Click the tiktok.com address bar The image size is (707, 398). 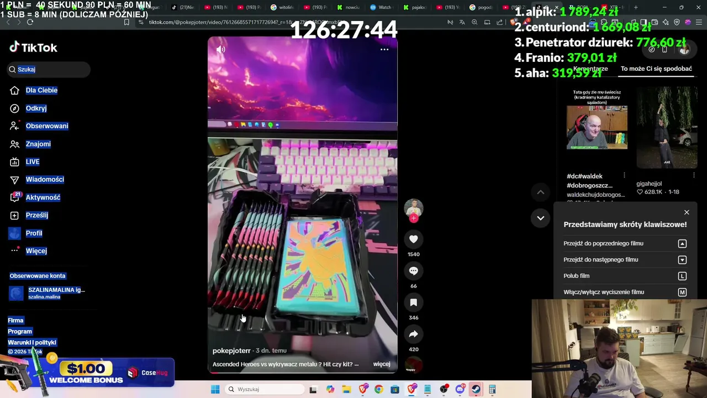[287, 22]
